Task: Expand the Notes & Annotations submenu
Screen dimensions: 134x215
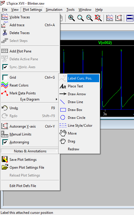Action: (x=30, y=151)
